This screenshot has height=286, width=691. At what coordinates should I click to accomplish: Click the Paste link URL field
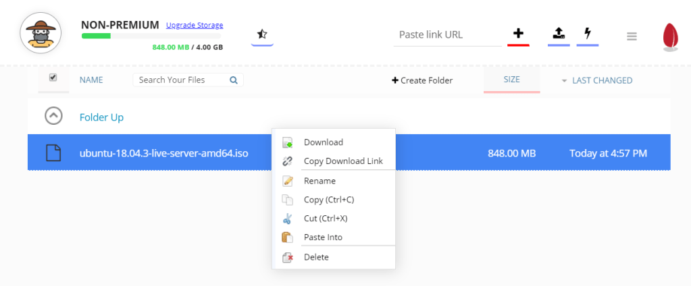[447, 34]
